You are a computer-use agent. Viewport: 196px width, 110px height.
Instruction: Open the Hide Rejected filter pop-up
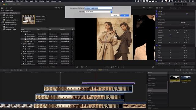click(x=59, y=8)
